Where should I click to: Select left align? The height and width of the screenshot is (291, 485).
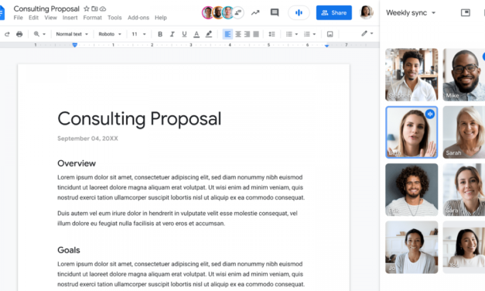[x=227, y=34]
